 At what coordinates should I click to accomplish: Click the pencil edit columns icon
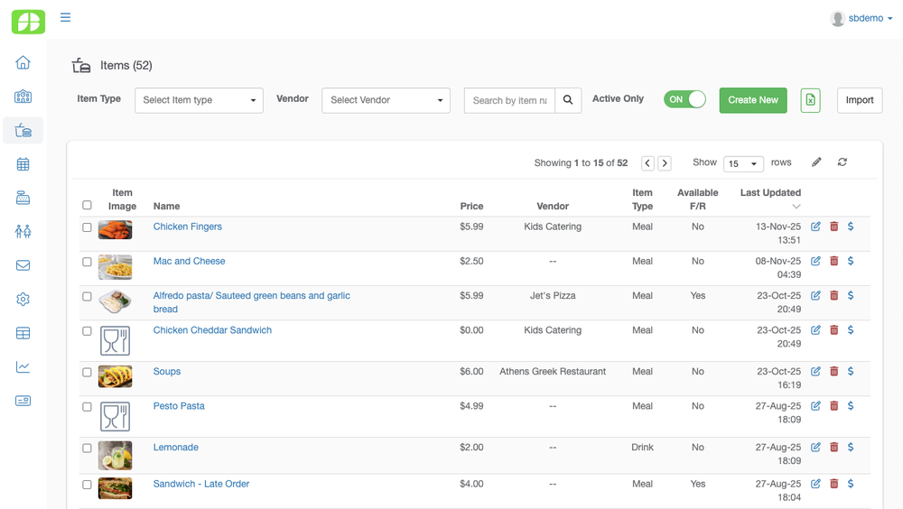[x=816, y=162]
